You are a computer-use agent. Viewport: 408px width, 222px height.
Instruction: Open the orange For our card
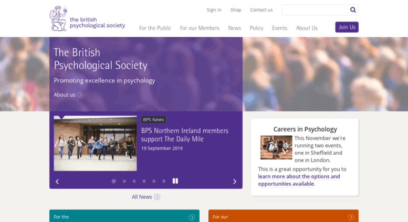click(284, 216)
